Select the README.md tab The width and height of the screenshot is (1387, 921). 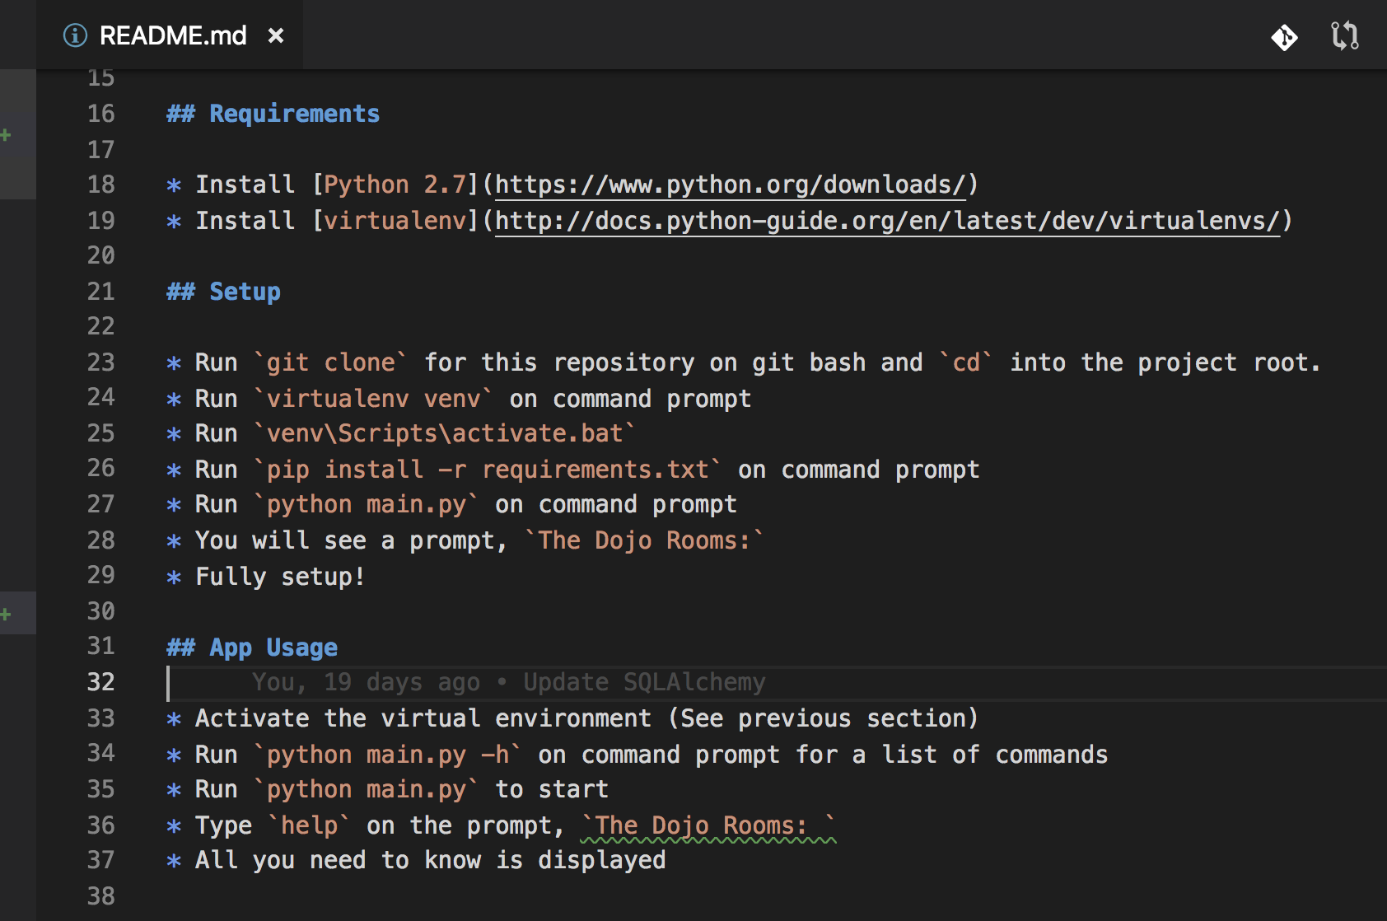(x=171, y=35)
